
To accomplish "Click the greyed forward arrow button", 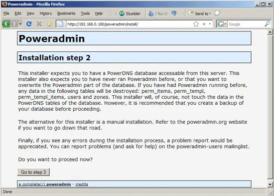I will pos(14,24).
